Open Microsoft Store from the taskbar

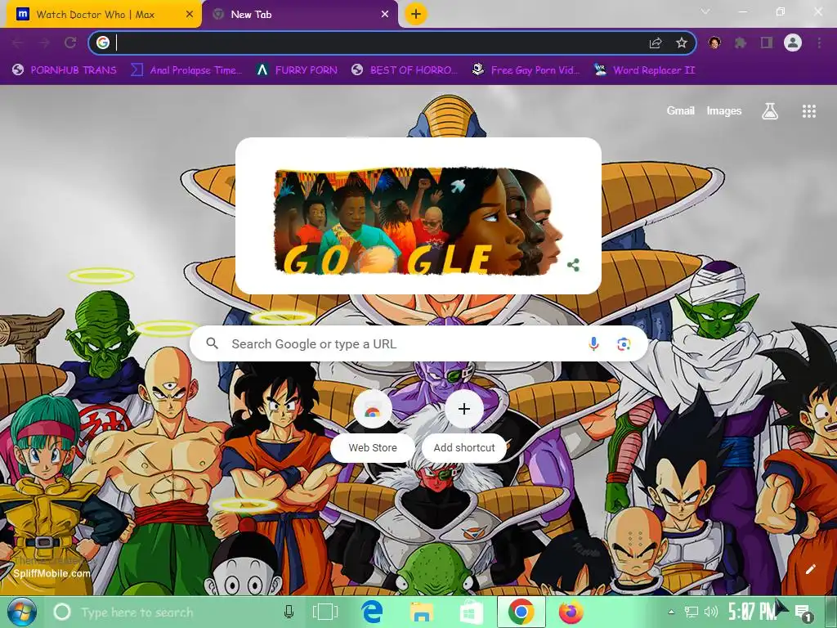(x=472, y=612)
